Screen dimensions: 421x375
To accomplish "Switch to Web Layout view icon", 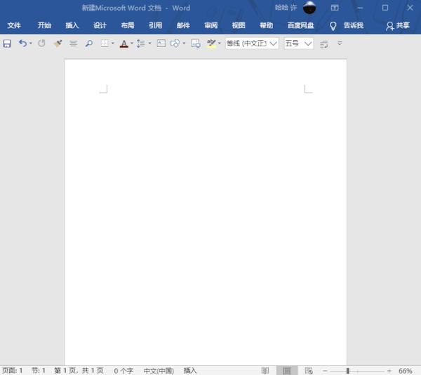I will coord(309,371).
